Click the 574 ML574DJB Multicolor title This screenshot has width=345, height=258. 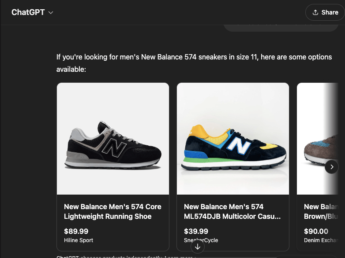point(232,211)
